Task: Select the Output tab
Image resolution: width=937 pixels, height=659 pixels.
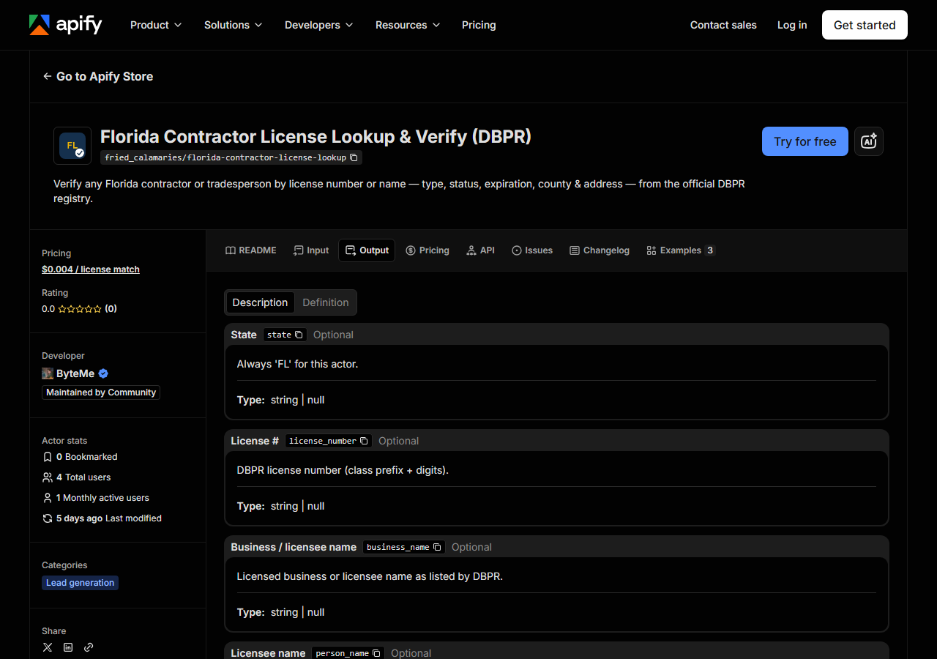Action: [367, 250]
